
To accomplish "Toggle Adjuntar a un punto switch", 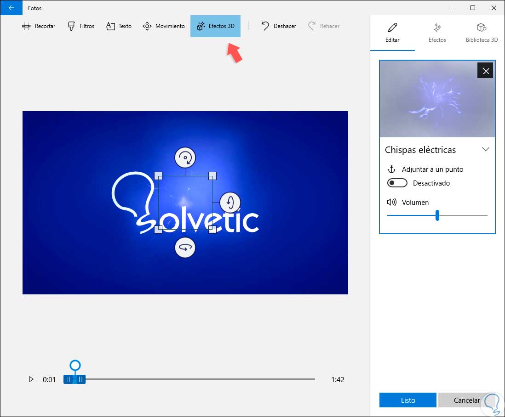I will (397, 183).
